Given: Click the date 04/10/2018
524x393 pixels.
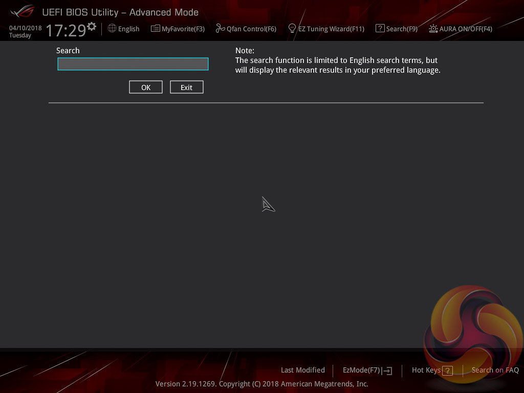Looking at the screenshot, I should coord(26,28).
